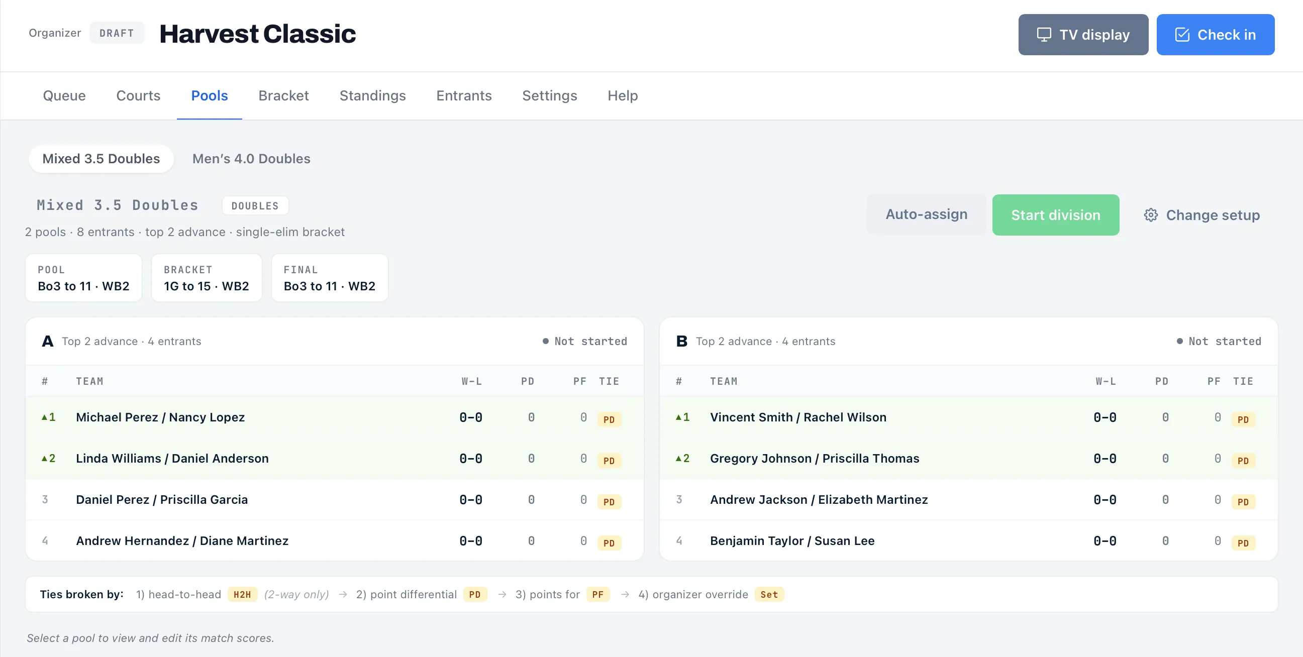
Task: Click the TV display button
Action: 1083,34
